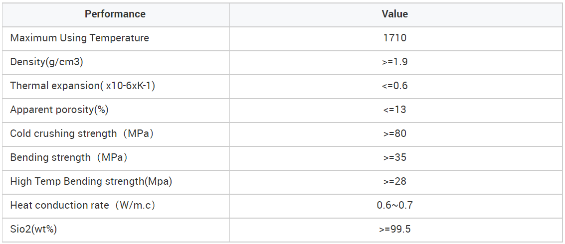Click the <=13 porosity value
This screenshot has height=244, width=565.
(395, 110)
